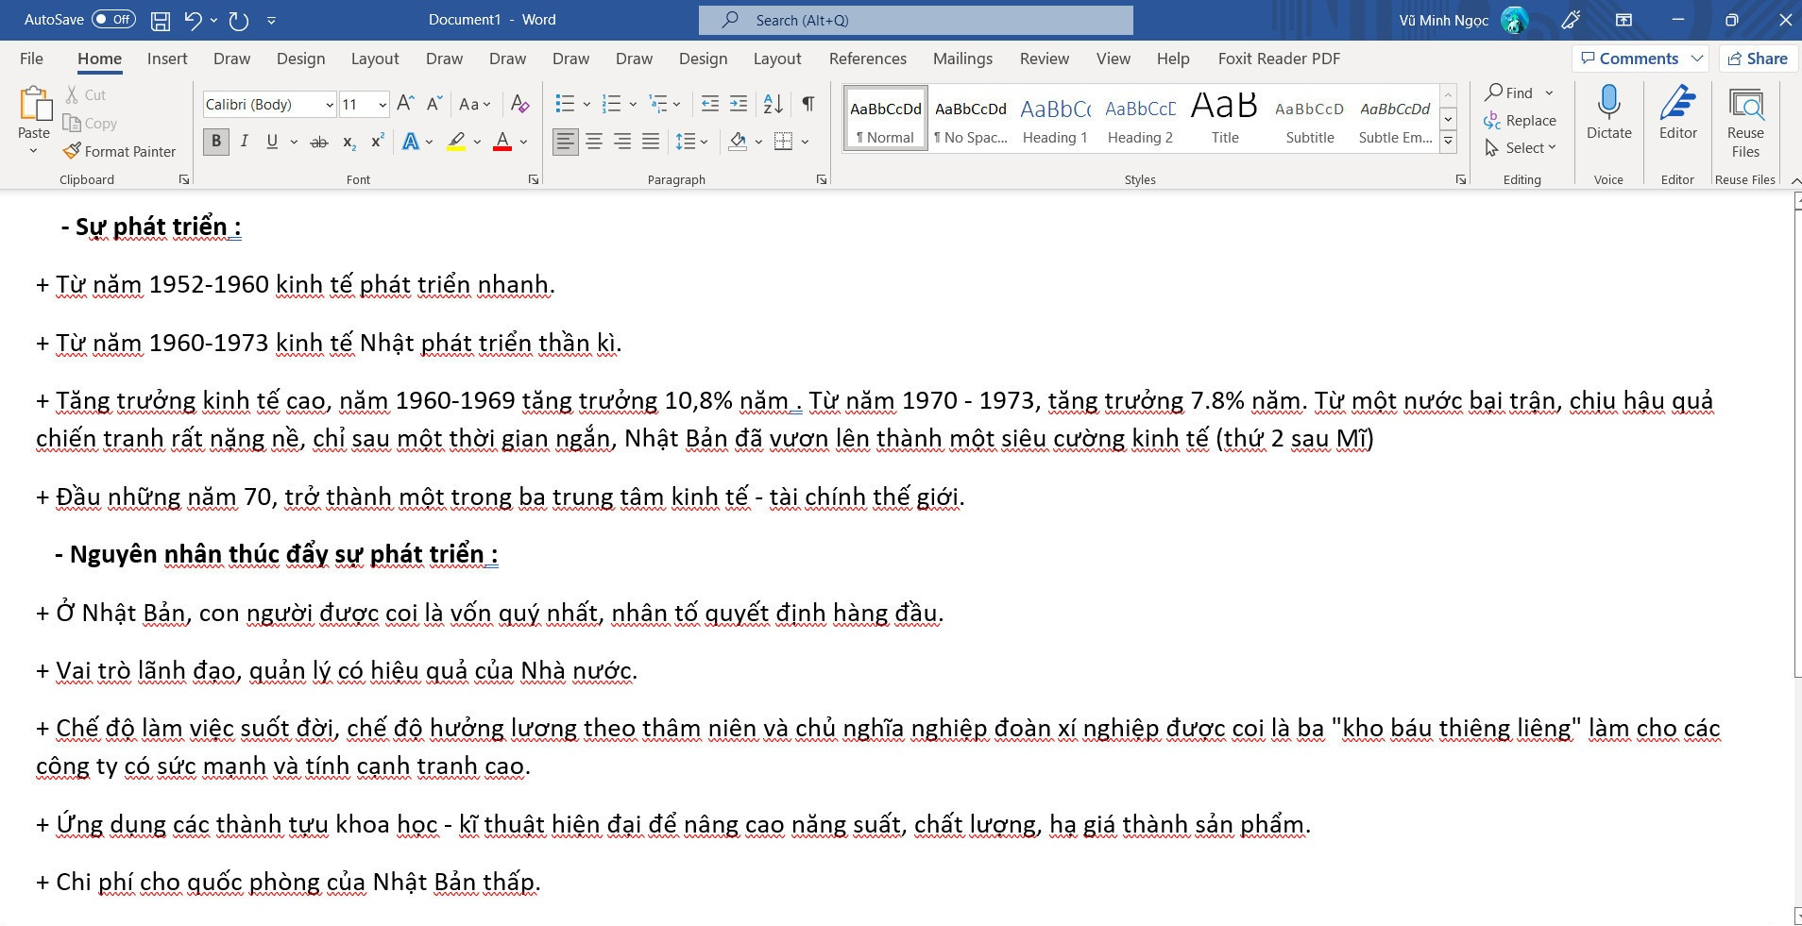Switch to the Mailings tab
Image resolution: width=1802 pixels, height=926 pixels.
coord(962,59)
